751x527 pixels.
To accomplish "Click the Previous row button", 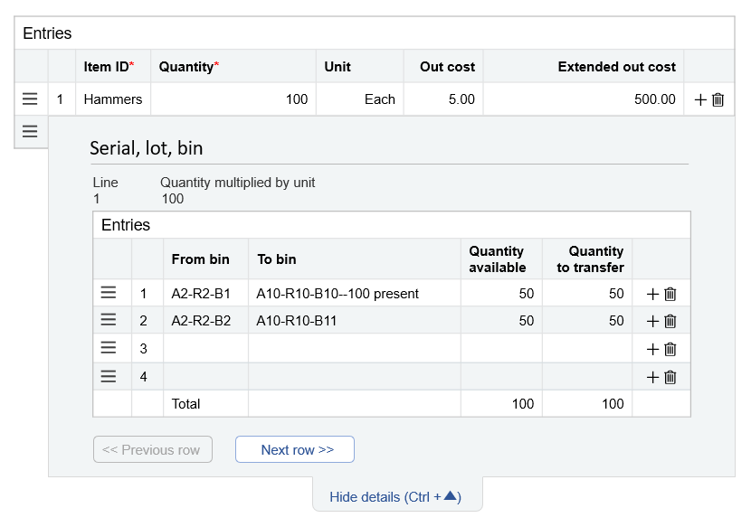I will [152, 450].
